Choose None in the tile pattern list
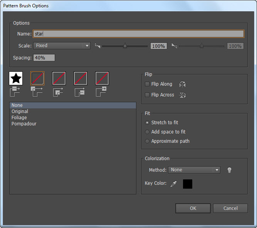The width and height of the screenshot is (257, 228). [x=73, y=105]
